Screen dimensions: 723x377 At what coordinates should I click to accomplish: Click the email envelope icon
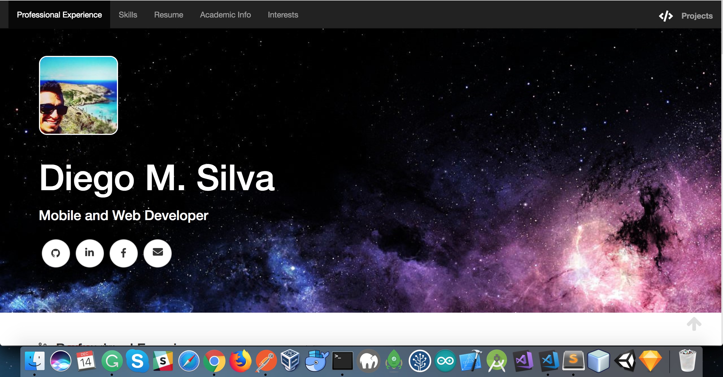[x=158, y=253]
